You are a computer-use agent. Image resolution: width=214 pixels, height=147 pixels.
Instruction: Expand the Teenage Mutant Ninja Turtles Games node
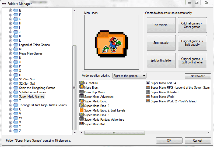tap(10, 105)
